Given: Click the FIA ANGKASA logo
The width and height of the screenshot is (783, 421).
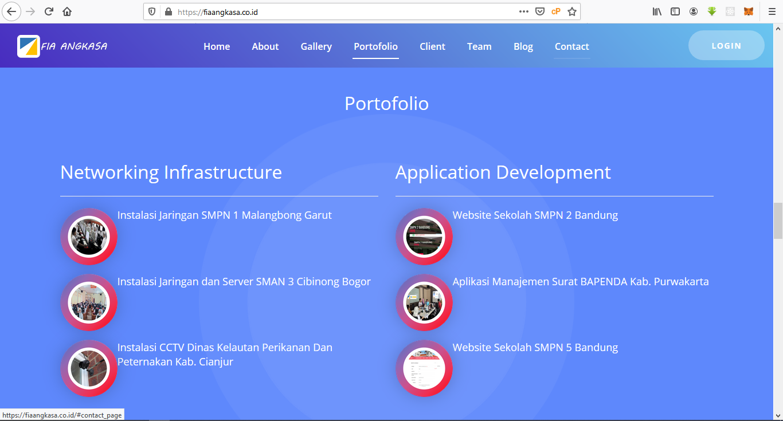Looking at the screenshot, I should [x=62, y=46].
